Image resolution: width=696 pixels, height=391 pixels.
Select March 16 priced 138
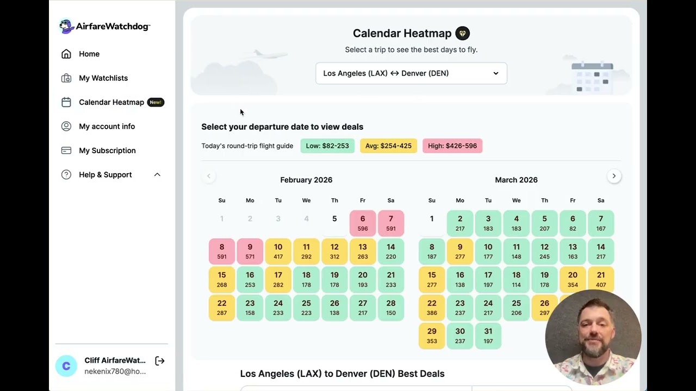click(460, 280)
